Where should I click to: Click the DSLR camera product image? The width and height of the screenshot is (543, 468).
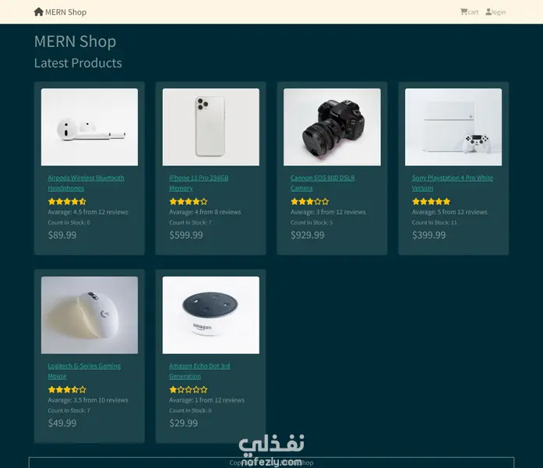coord(332,127)
